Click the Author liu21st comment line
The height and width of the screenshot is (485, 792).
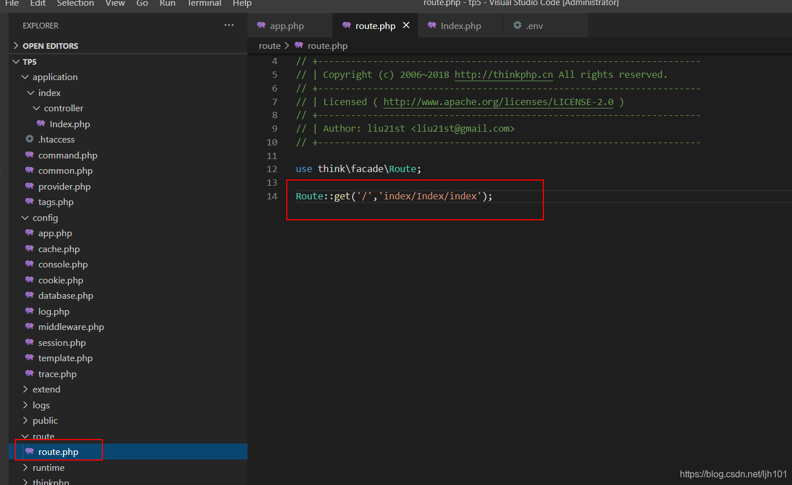point(405,129)
